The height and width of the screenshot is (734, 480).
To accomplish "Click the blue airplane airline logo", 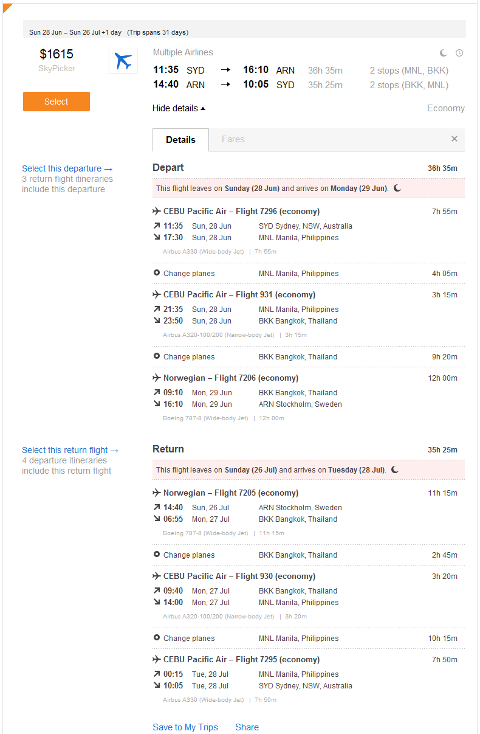I will (123, 61).
